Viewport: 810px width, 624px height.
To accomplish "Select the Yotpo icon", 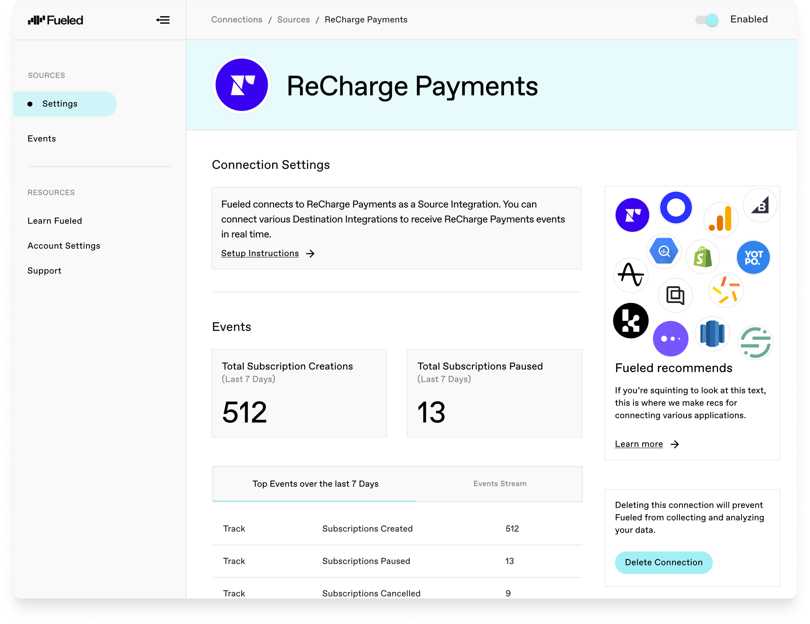I will click(753, 258).
